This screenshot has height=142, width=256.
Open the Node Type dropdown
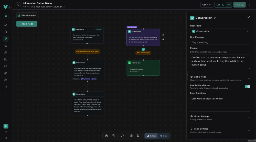(x=220, y=31)
